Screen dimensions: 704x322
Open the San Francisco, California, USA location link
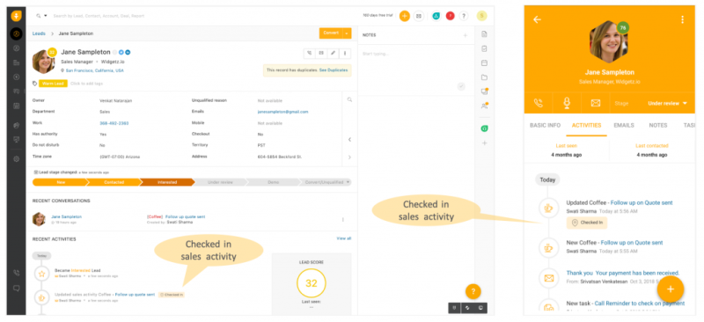[x=95, y=70]
